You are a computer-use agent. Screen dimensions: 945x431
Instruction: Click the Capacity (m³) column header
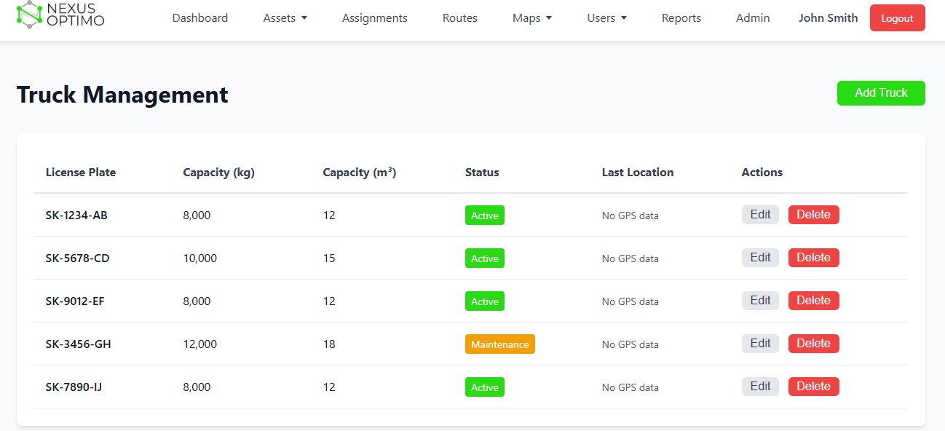(x=360, y=173)
